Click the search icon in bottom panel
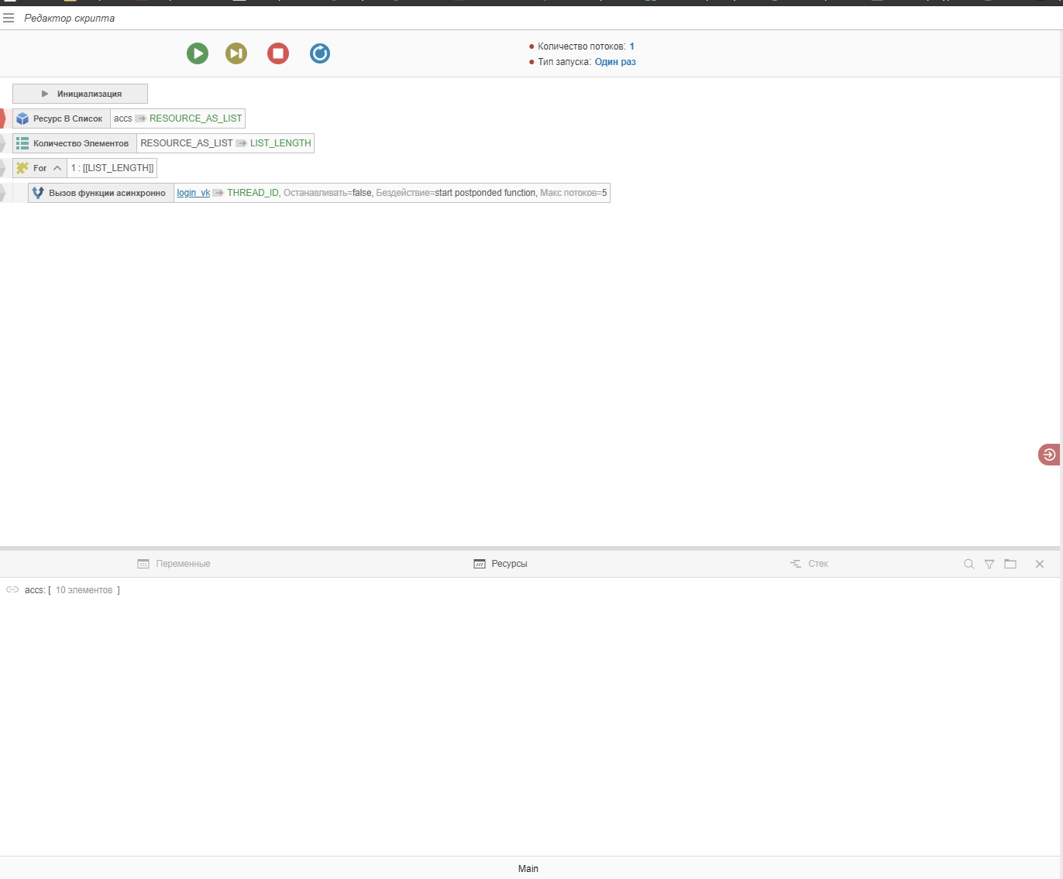Screen dimensions: 1063x879 pos(968,565)
